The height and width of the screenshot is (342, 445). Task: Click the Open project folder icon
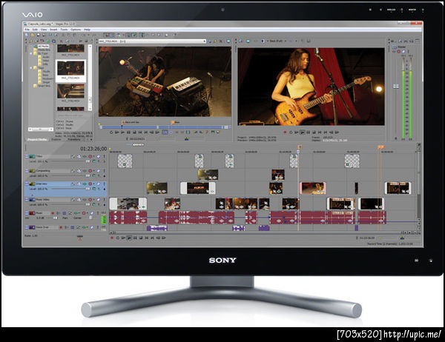tap(33, 35)
